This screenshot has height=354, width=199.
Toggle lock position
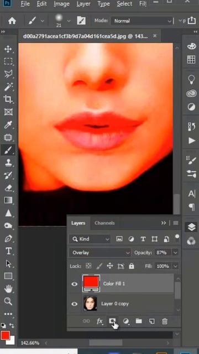coord(110,266)
